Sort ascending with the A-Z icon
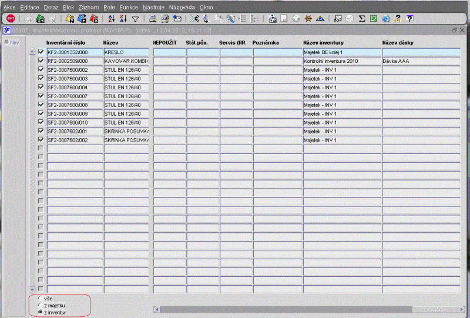Screen dimensions: 470x318 click(x=111, y=19)
